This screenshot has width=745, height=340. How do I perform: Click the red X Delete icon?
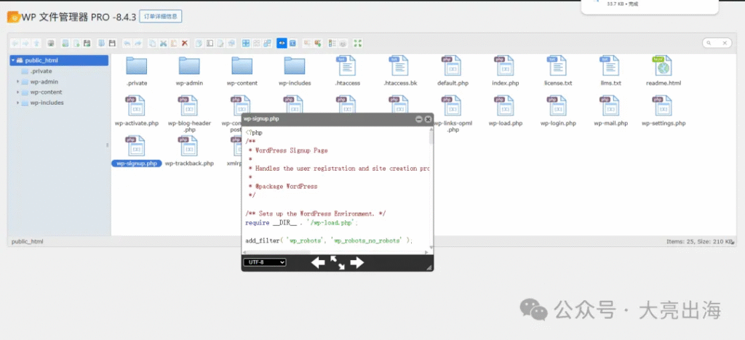(x=185, y=43)
